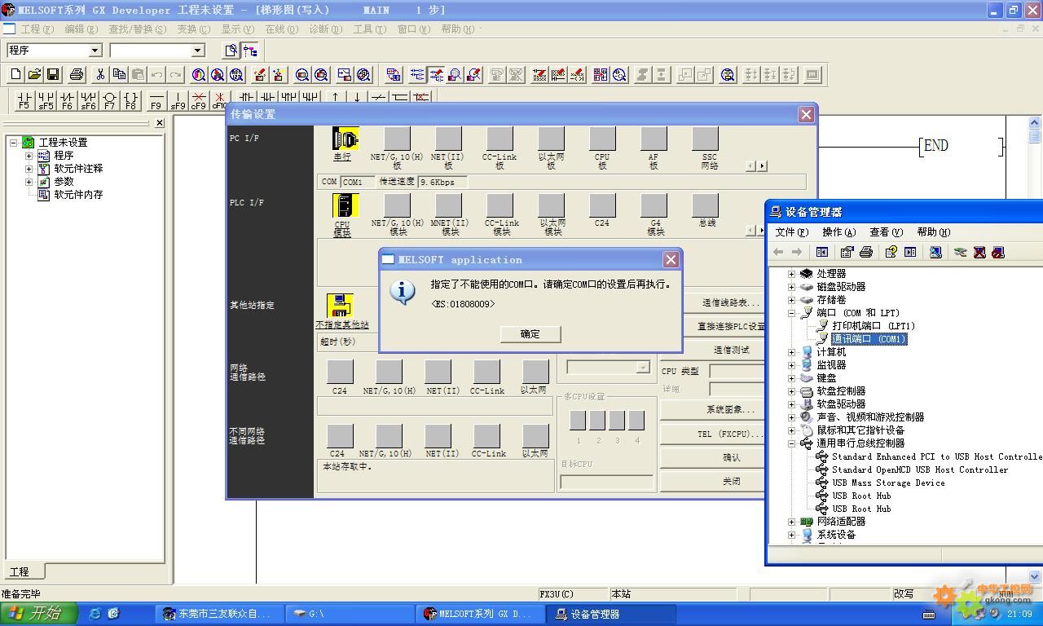The width and height of the screenshot is (1043, 626).
Task: Open the 工程(F) menu
Action: [x=37, y=29]
